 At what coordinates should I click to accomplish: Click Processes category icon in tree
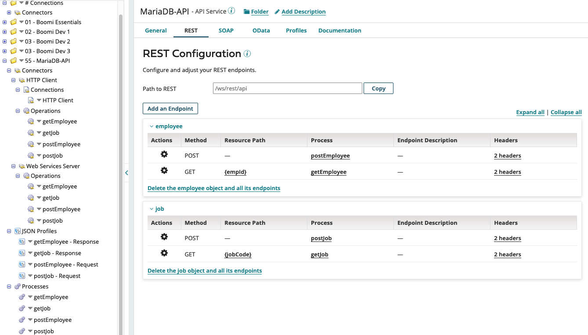18,286
